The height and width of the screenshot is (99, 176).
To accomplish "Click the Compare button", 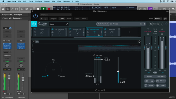I will 53,19.
